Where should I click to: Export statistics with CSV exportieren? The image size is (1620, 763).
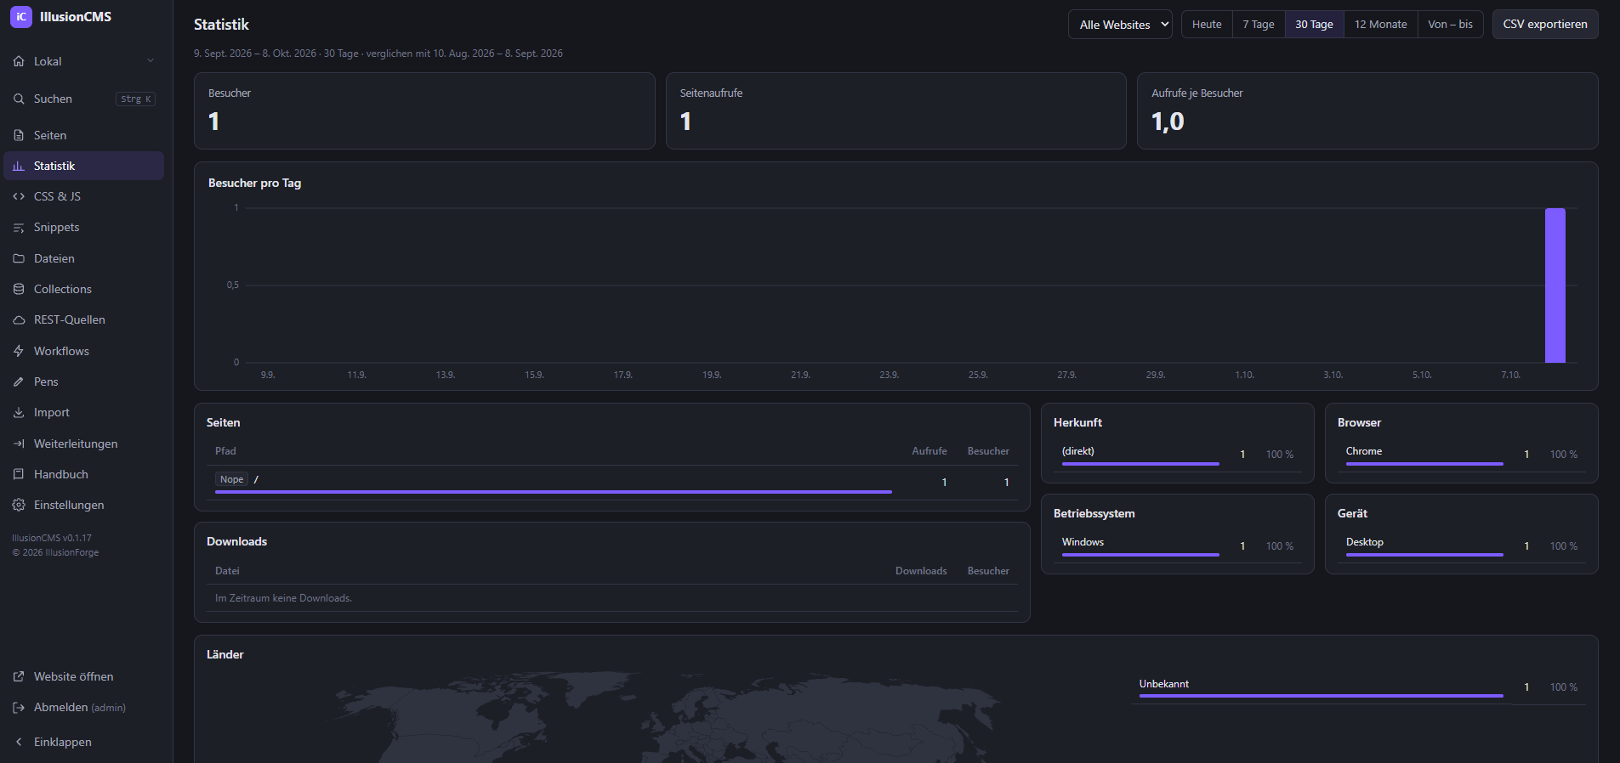1545,25
